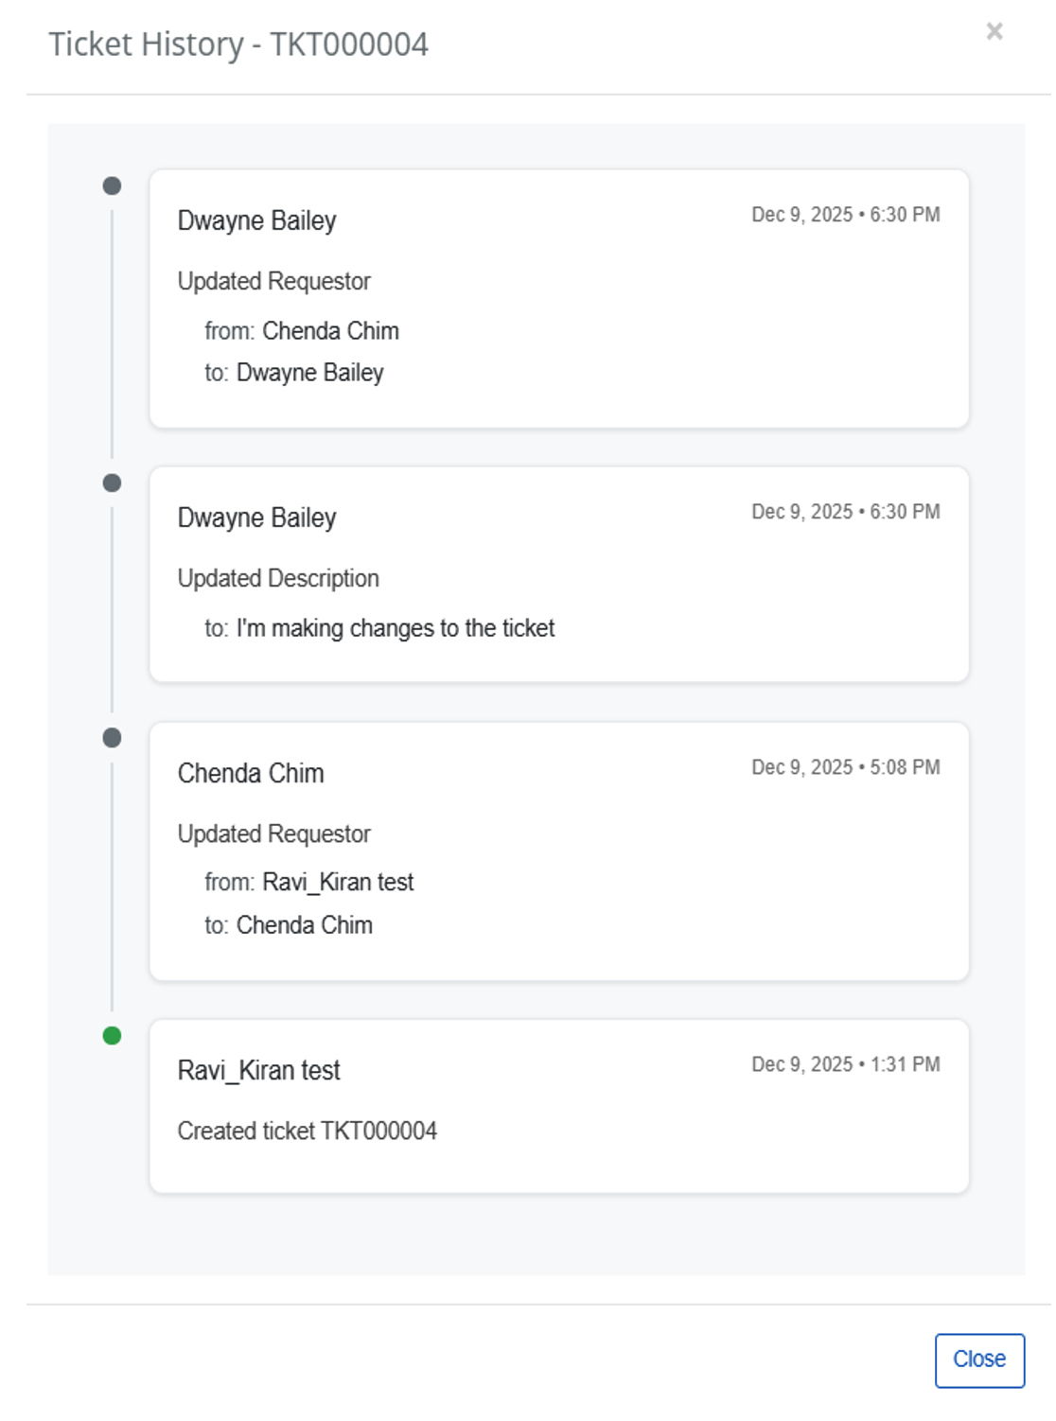Dismiss the dialog using the X icon
Viewport: 1056px width, 1421px height.
(994, 32)
